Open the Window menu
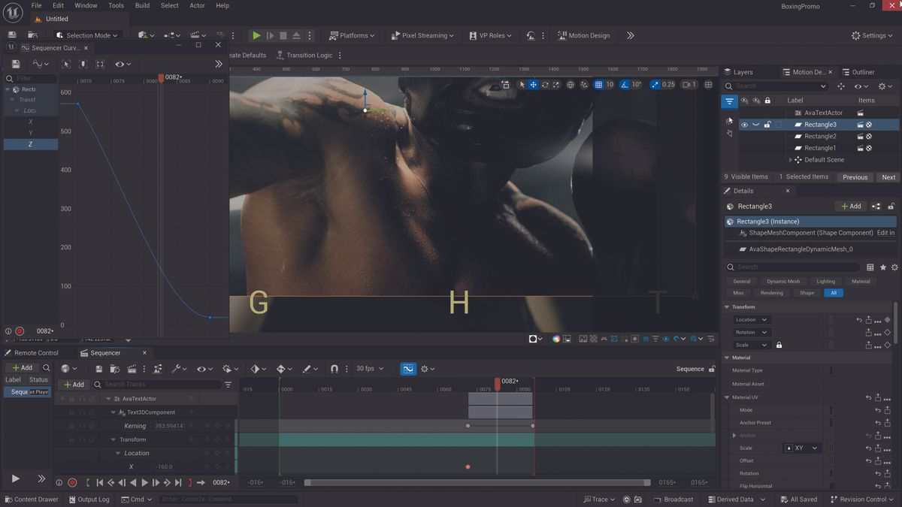 (86, 5)
